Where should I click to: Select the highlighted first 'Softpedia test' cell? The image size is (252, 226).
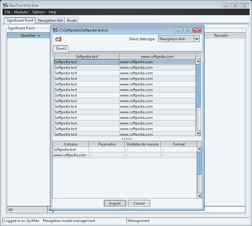(86, 62)
